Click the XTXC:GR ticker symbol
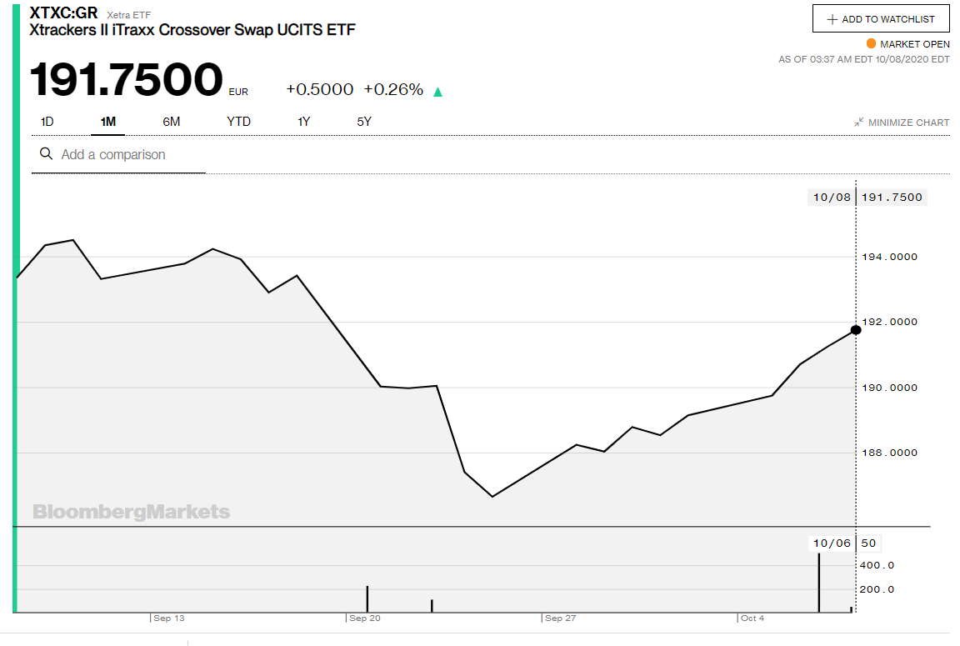960x646 pixels. point(63,13)
